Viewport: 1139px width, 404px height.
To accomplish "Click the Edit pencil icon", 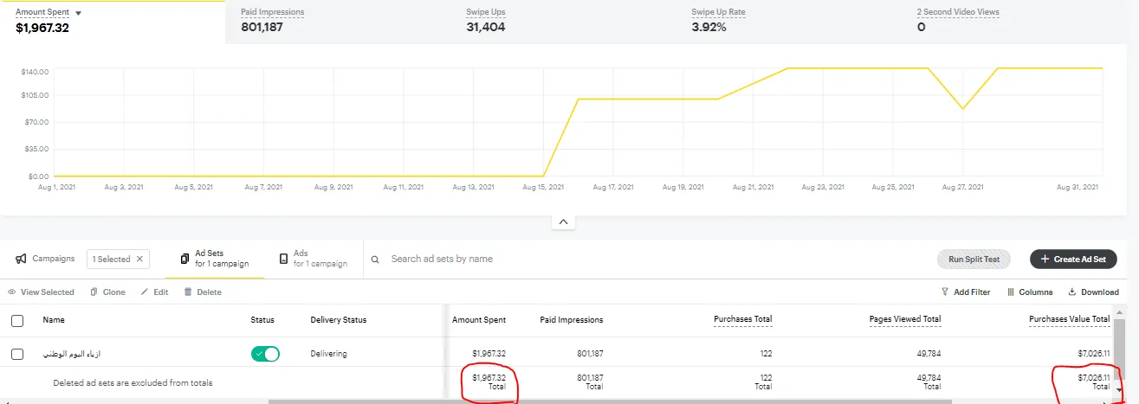I will pyautogui.click(x=145, y=292).
